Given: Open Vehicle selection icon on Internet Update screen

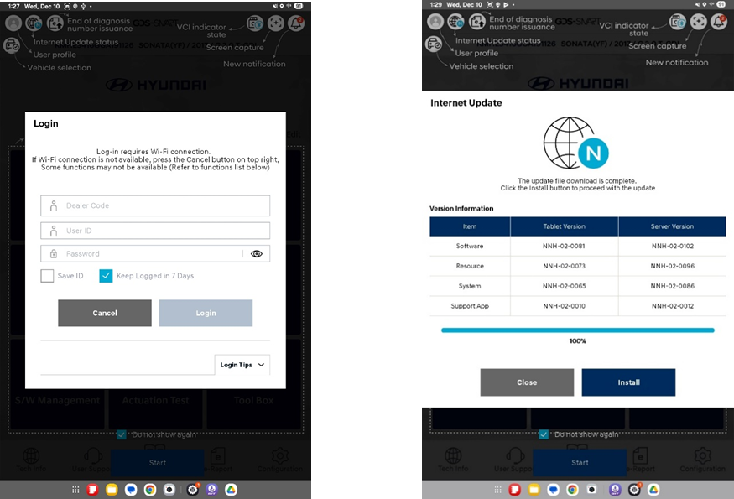Looking at the screenshot, I should coord(434,44).
